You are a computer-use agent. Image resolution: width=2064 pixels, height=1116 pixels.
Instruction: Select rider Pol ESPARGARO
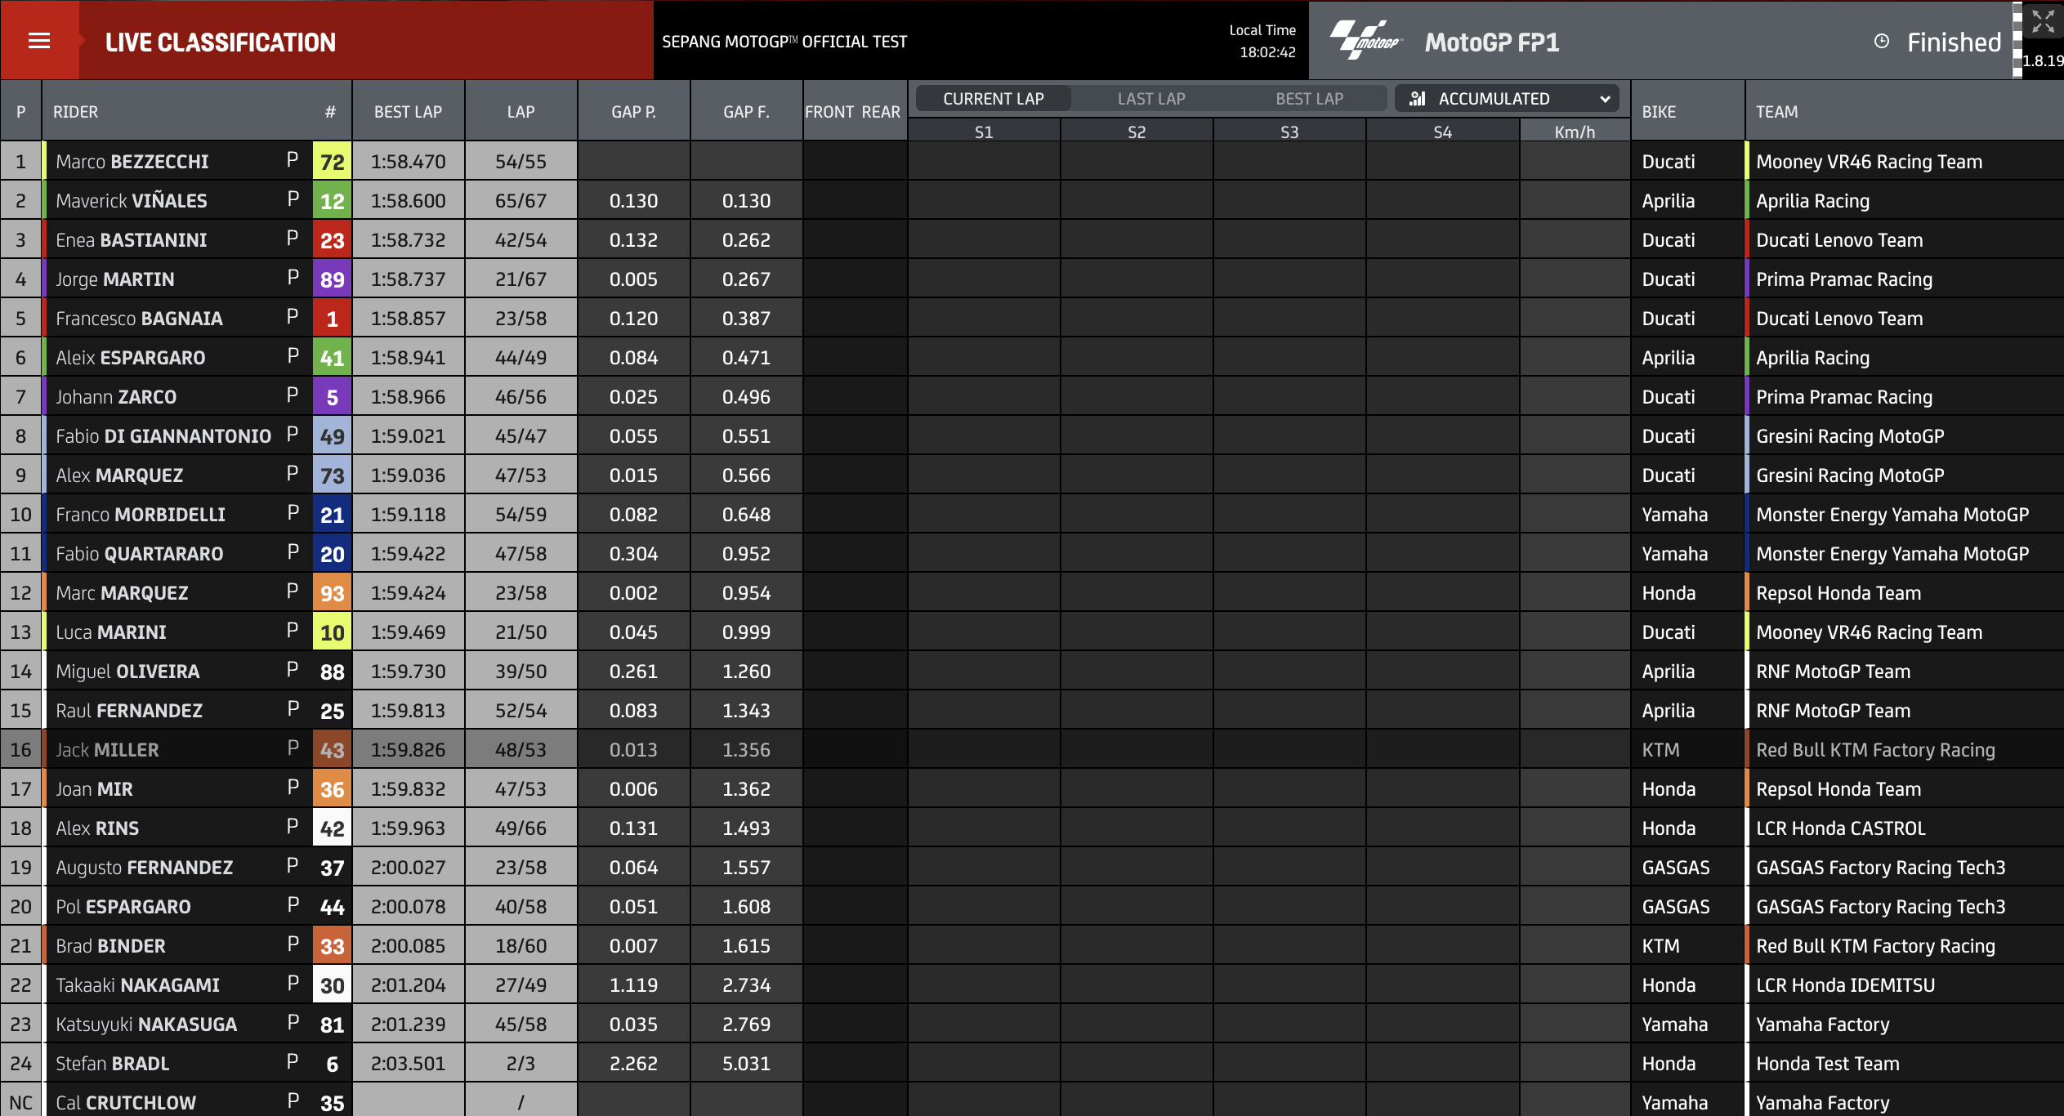pyautogui.click(x=123, y=907)
